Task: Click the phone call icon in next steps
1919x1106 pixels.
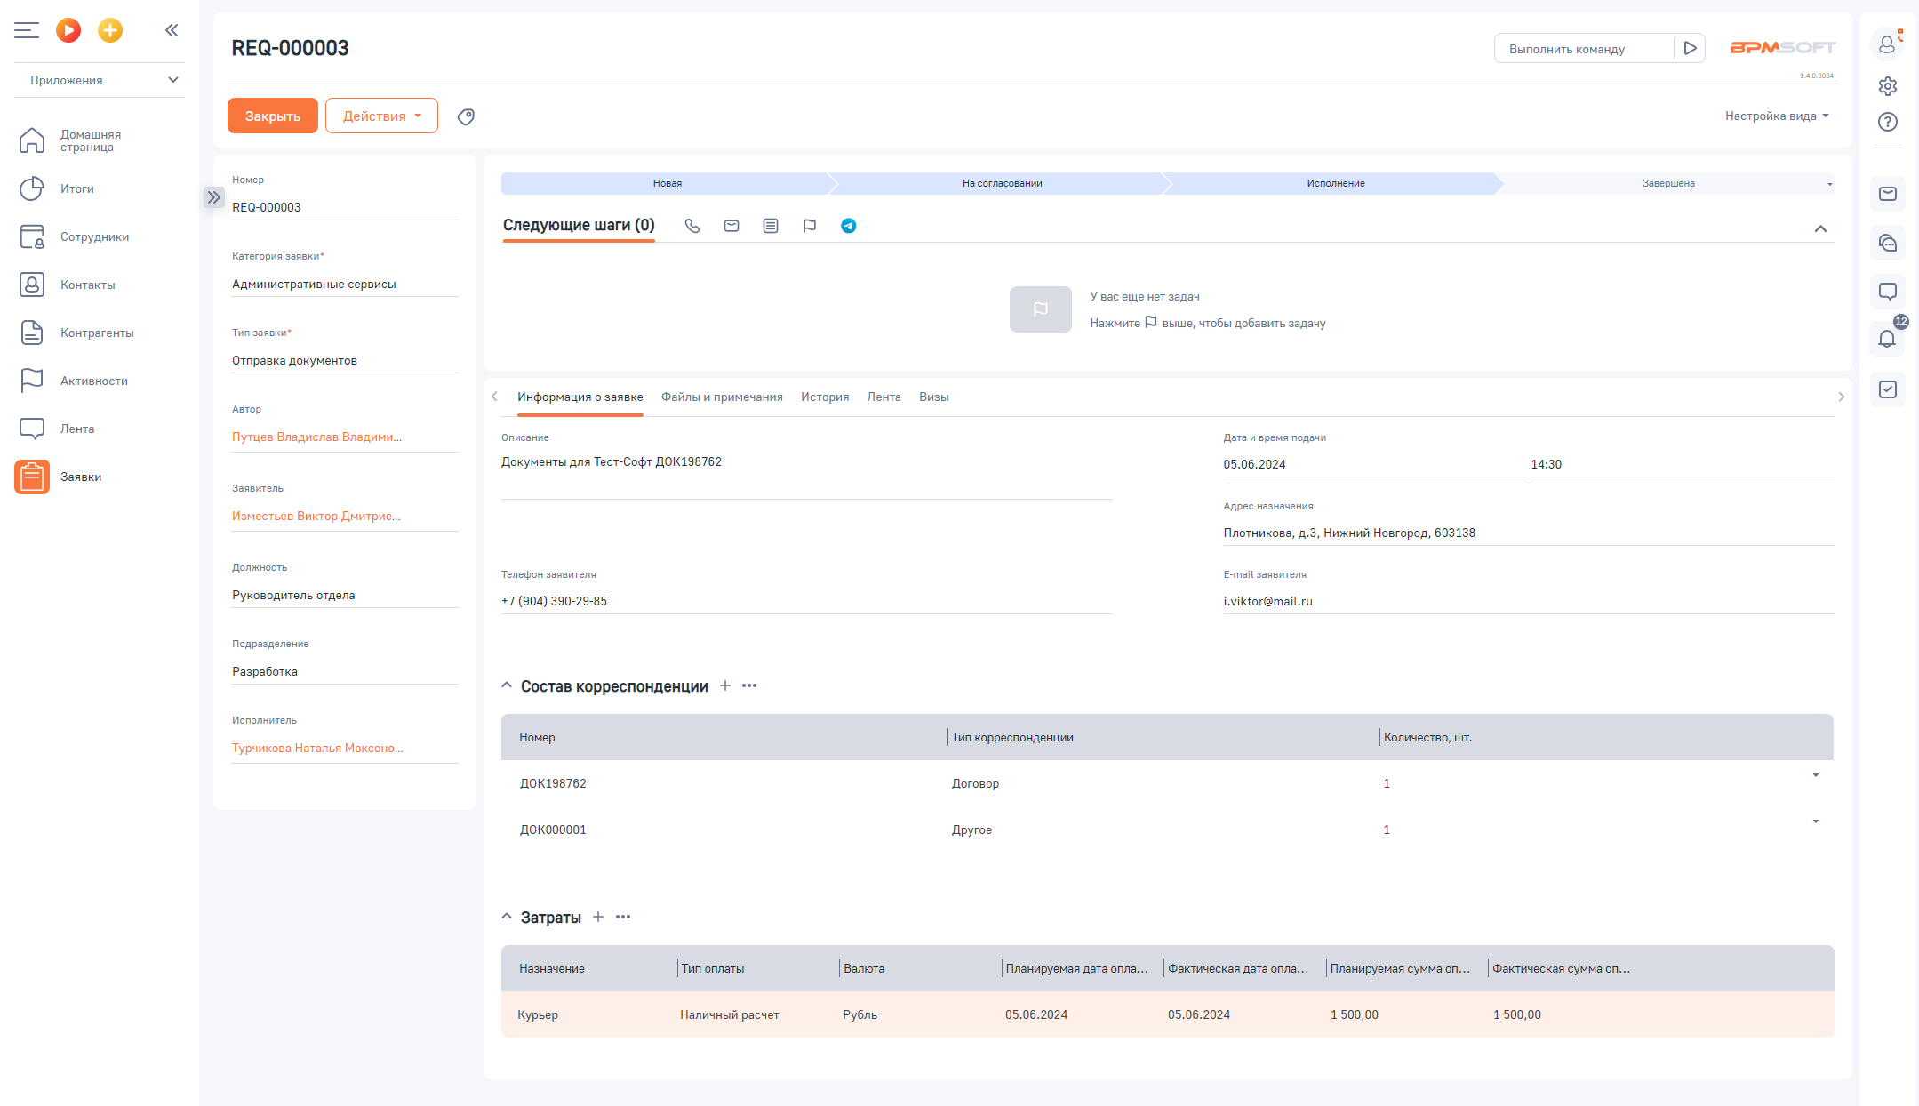Action: [x=692, y=226]
